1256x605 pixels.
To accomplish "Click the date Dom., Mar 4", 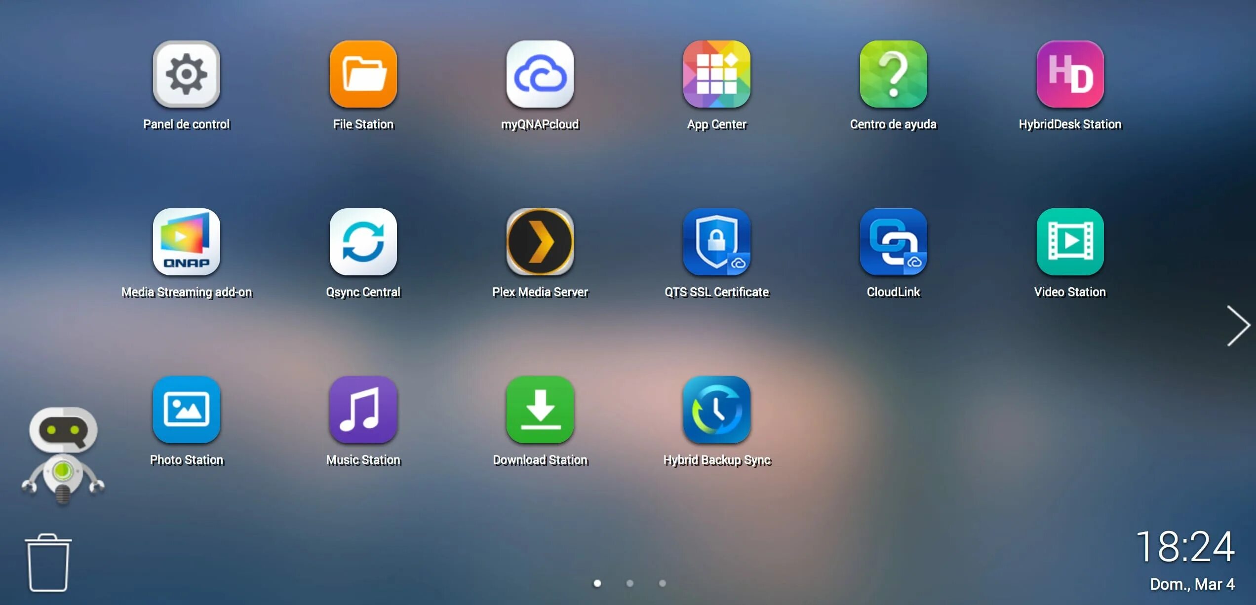I will tap(1192, 584).
